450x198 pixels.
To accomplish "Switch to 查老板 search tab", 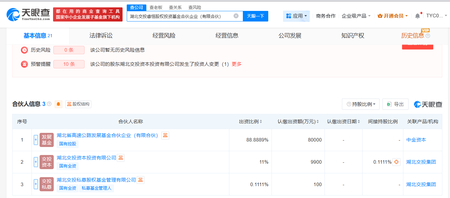I will tap(156, 7).
